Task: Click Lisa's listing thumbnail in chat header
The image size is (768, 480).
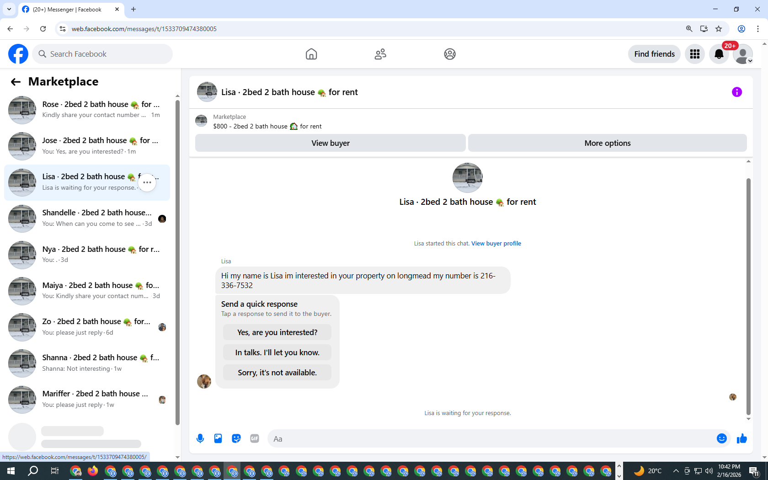Action: click(x=207, y=92)
